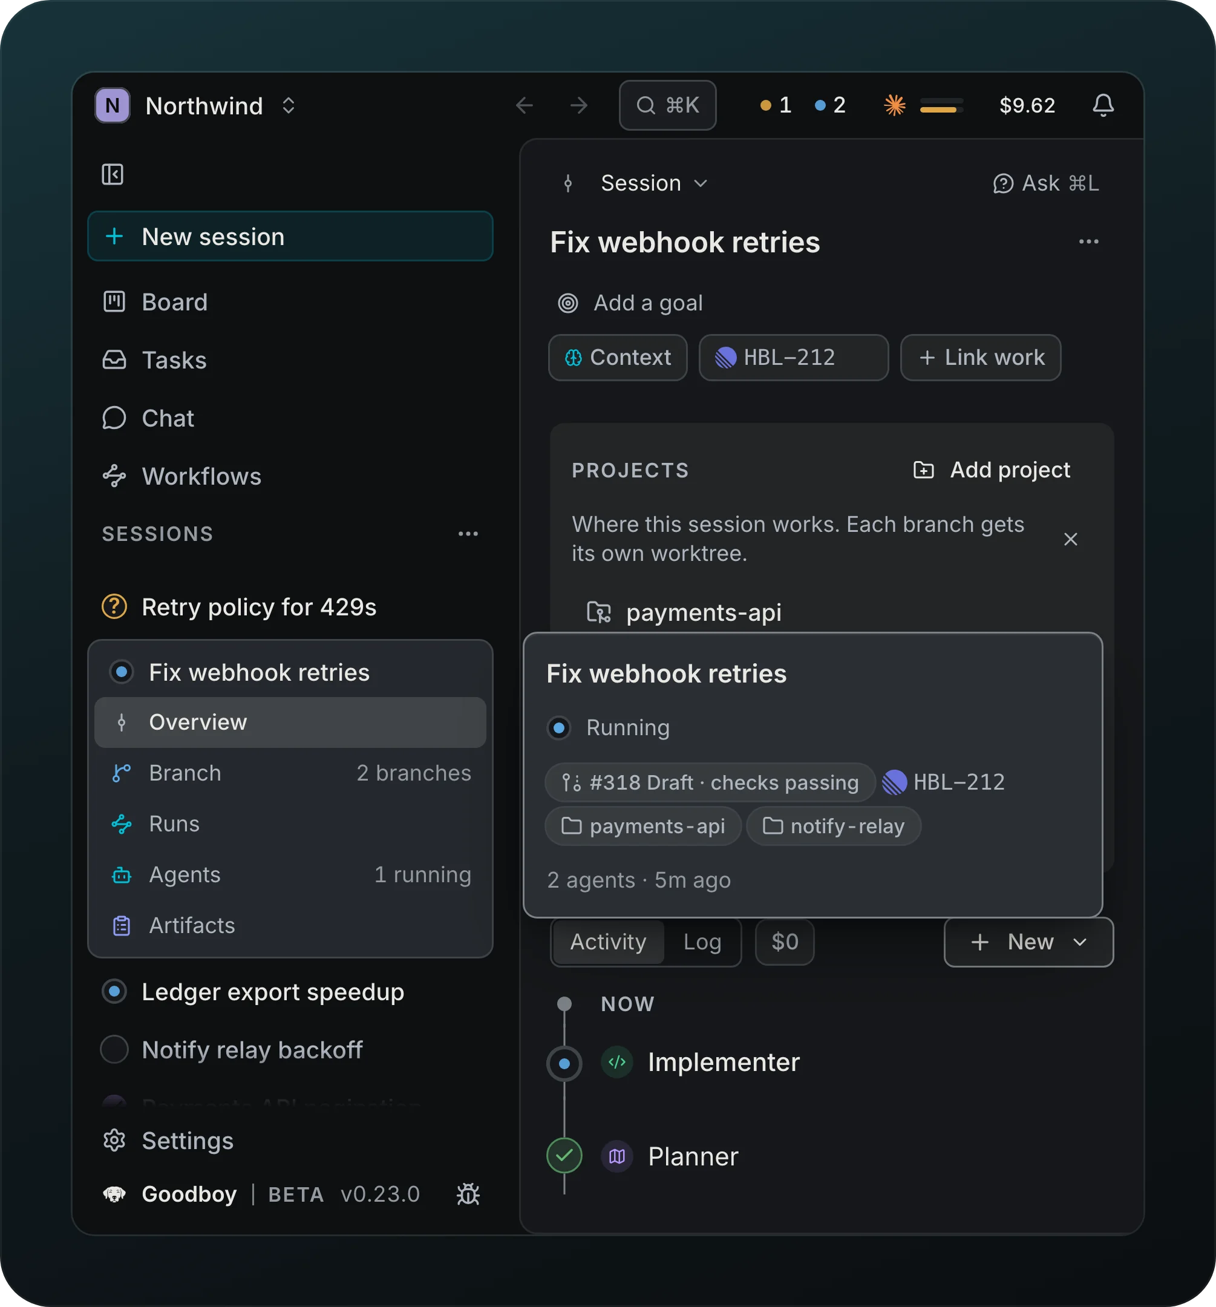
Task: Click the Northwind workspace avatar icon
Action: click(113, 105)
